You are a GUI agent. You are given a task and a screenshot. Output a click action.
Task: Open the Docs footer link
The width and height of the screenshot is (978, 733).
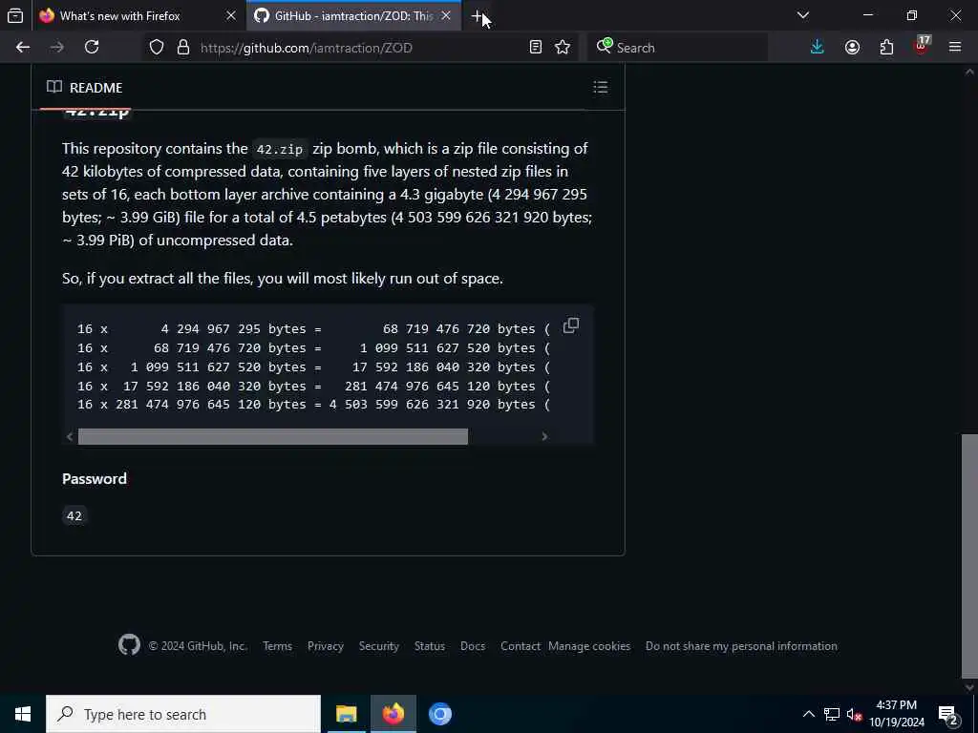pyautogui.click(x=473, y=646)
